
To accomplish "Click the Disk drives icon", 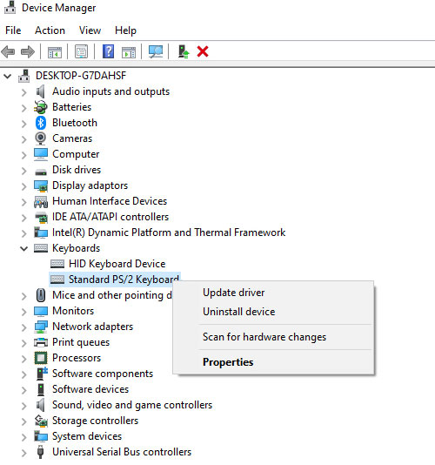I will 41,172.
